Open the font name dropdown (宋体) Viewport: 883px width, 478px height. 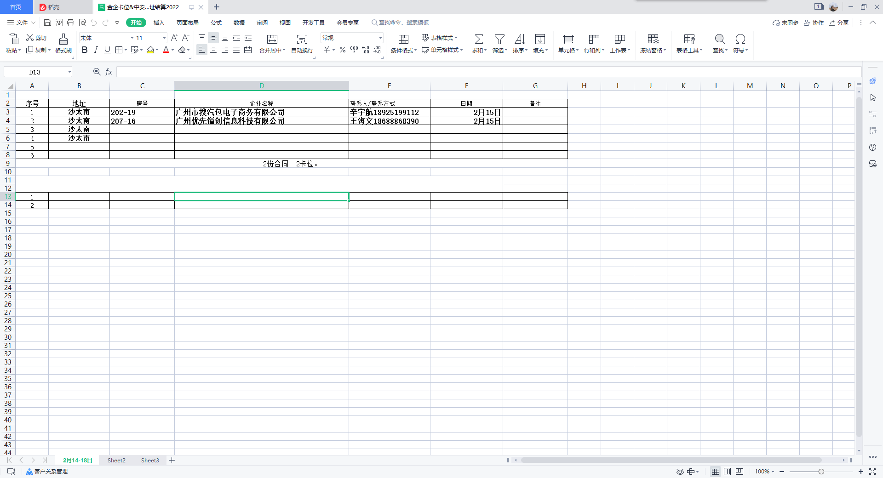click(132, 38)
